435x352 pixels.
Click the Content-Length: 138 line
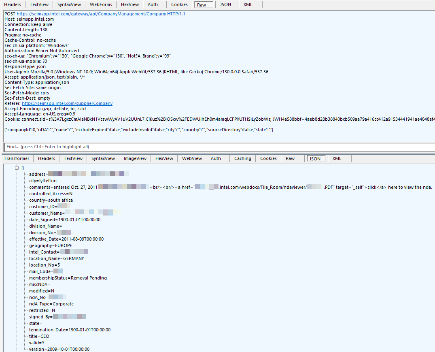(x=26, y=30)
